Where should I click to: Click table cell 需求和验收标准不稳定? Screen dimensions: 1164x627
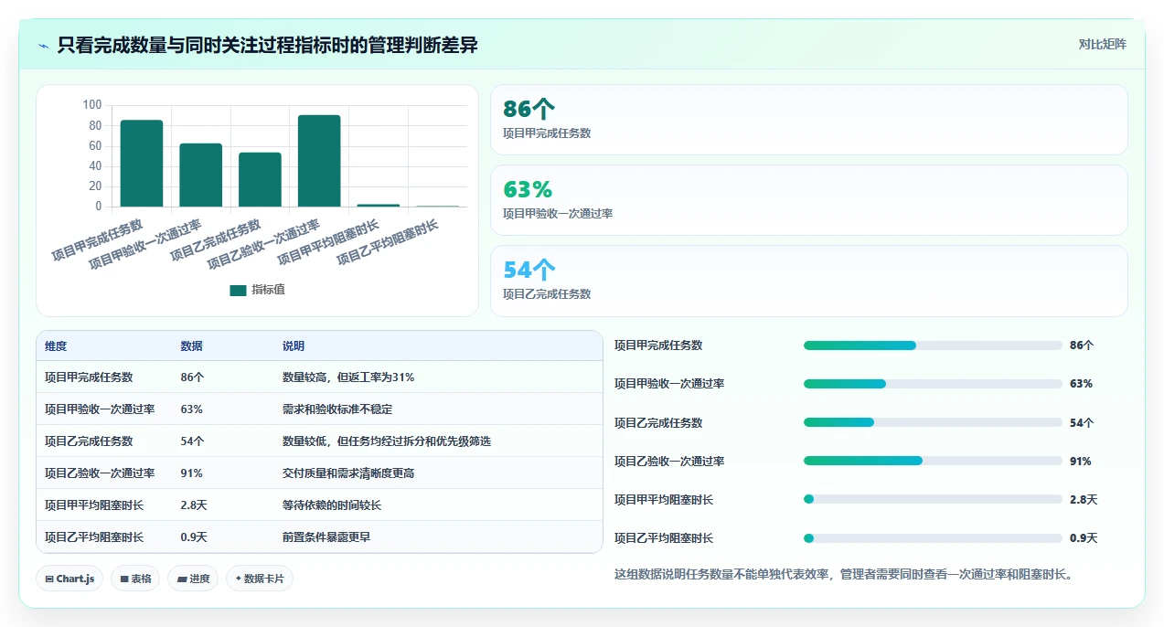[x=337, y=409]
